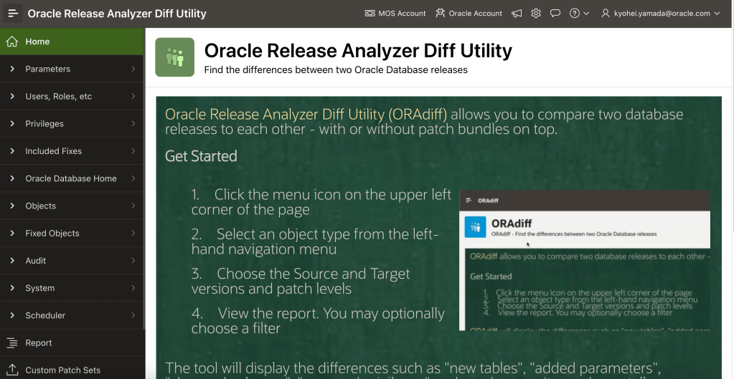Open the MOS Account link
The width and height of the screenshot is (734, 379).
pyautogui.click(x=395, y=14)
